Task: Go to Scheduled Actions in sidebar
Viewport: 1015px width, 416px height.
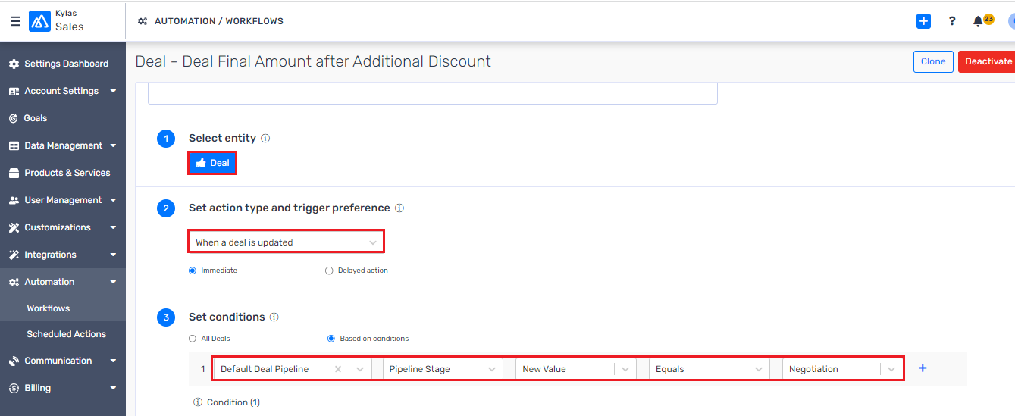Action: 66,334
